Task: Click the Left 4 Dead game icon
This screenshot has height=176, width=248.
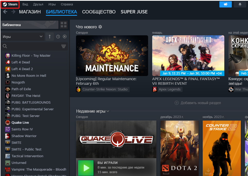Action: pyautogui.click(x=7, y=62)
